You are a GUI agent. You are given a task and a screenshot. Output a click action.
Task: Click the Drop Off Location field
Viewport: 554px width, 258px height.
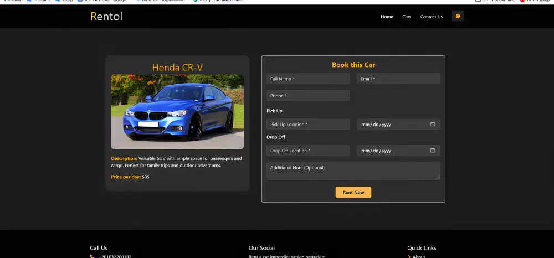(x=308, y=151)
